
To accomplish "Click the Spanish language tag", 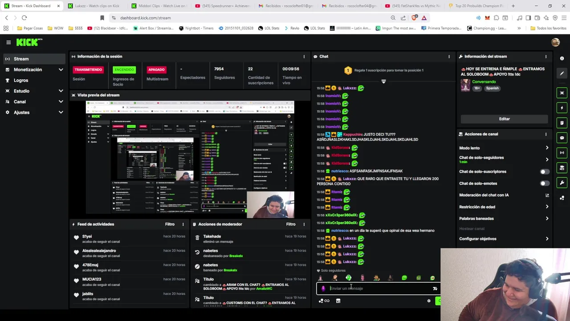I will click(492, 88).
